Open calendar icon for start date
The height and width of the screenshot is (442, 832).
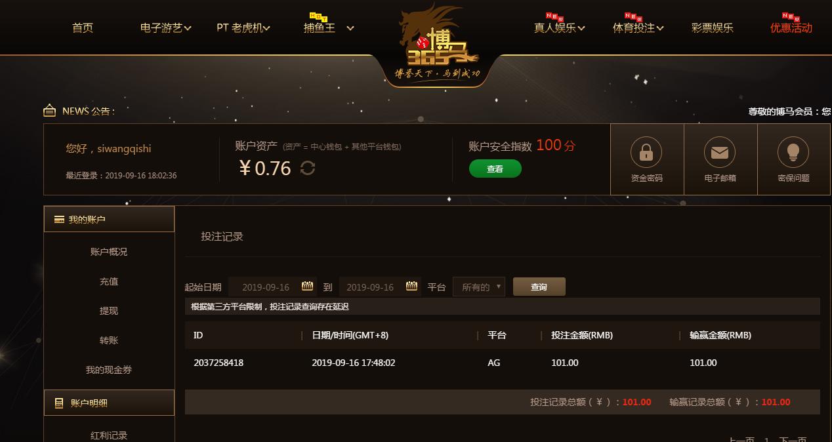click(x=307, y=287)
